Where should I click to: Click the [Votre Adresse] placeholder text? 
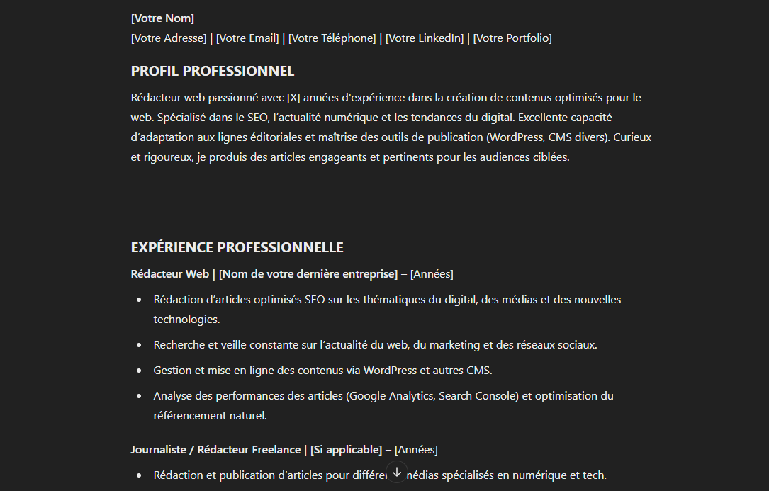169,38
